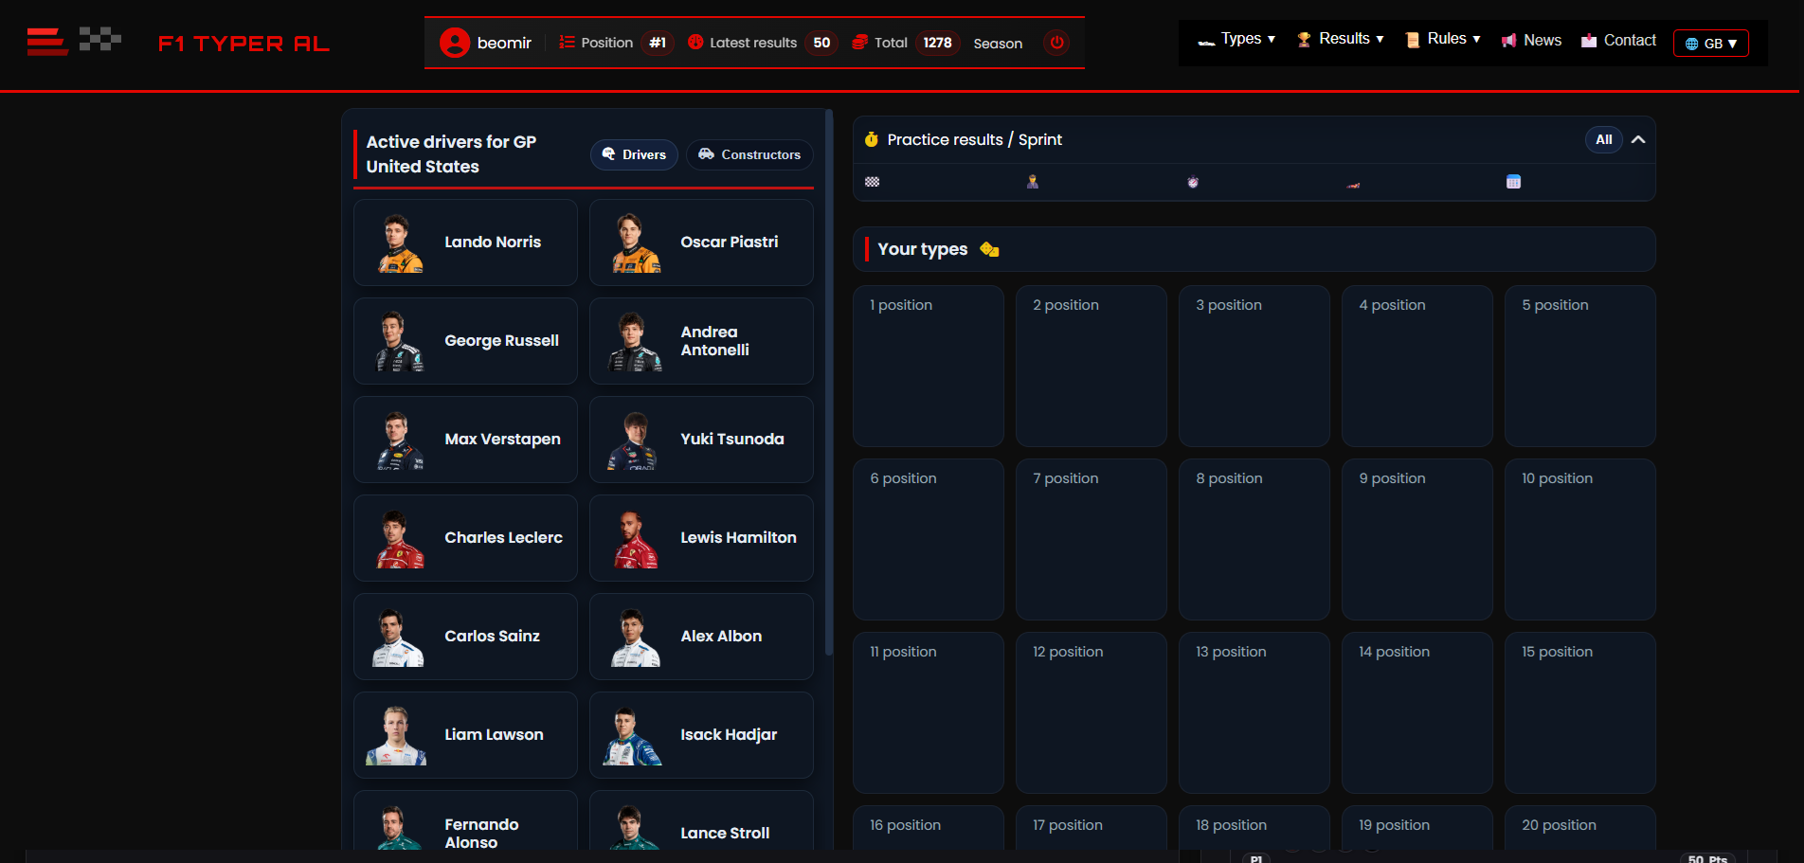
Task: Click the beomir user avatar icon
Action: click(455, 43)
